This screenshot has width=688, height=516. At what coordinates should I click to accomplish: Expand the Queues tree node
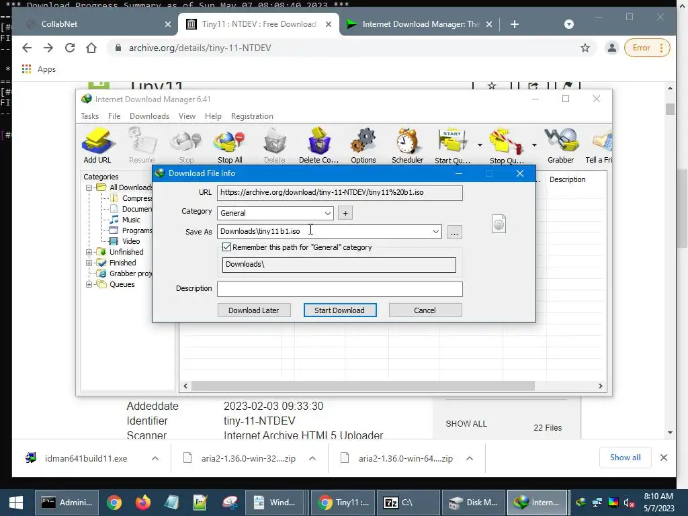89,285
